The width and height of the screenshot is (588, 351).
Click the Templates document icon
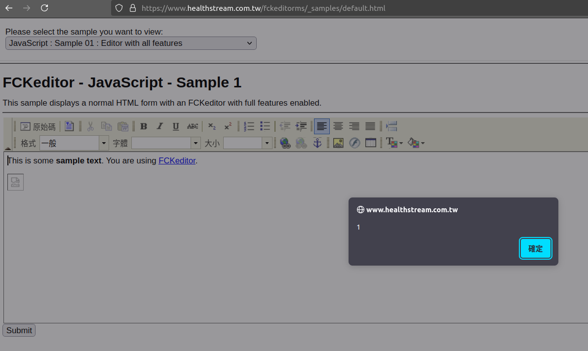(x=69, y=126)
